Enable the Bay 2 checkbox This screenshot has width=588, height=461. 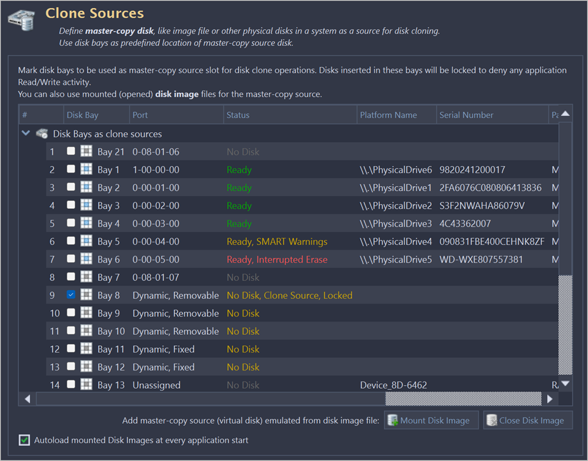pos(71,187)
